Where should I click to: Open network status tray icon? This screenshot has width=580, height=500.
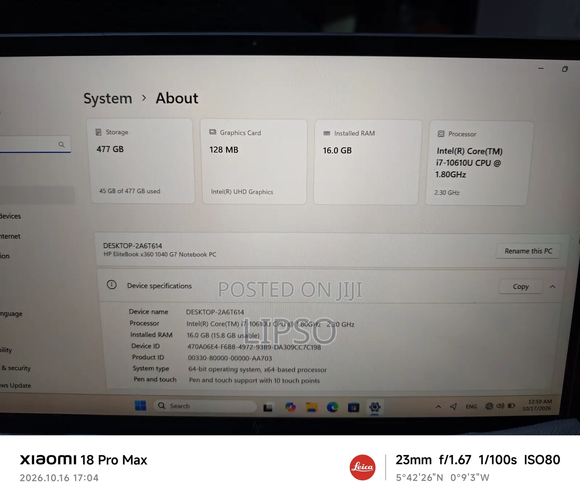(x=489, y=406)
